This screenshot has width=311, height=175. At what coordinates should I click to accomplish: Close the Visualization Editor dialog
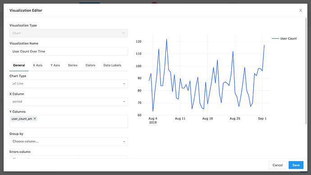pos(301,10)
